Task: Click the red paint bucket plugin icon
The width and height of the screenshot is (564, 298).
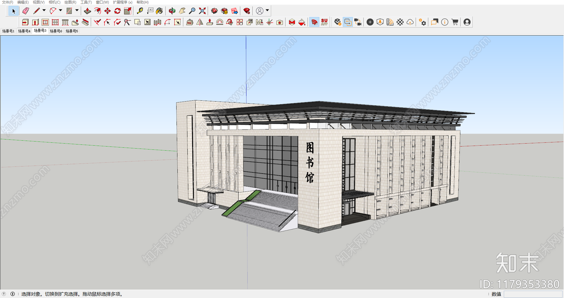Action: pyautogui.click(x=302, y=22)
